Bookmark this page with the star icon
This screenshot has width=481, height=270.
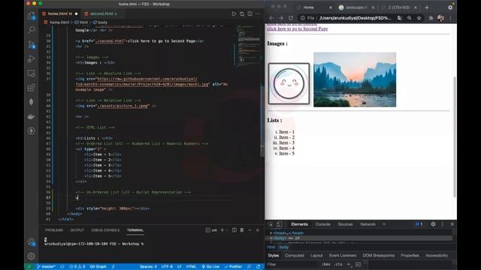click(419, 18)
